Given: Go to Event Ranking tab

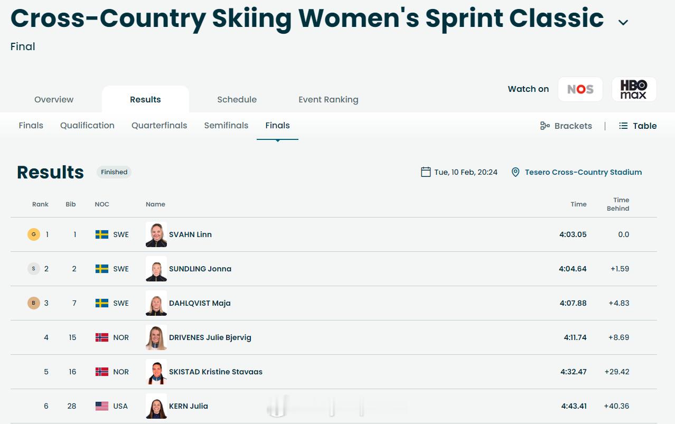Looking at the screenshot, I should point(328,99).
